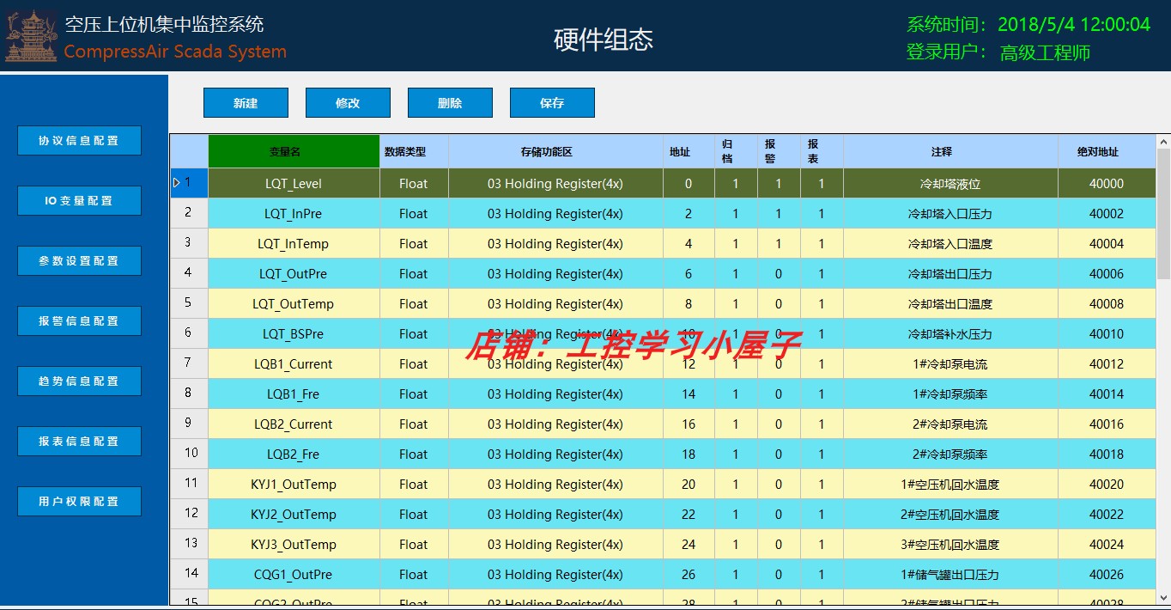Click the 2#冷却泵频率 comment cell

coord(950,454)
